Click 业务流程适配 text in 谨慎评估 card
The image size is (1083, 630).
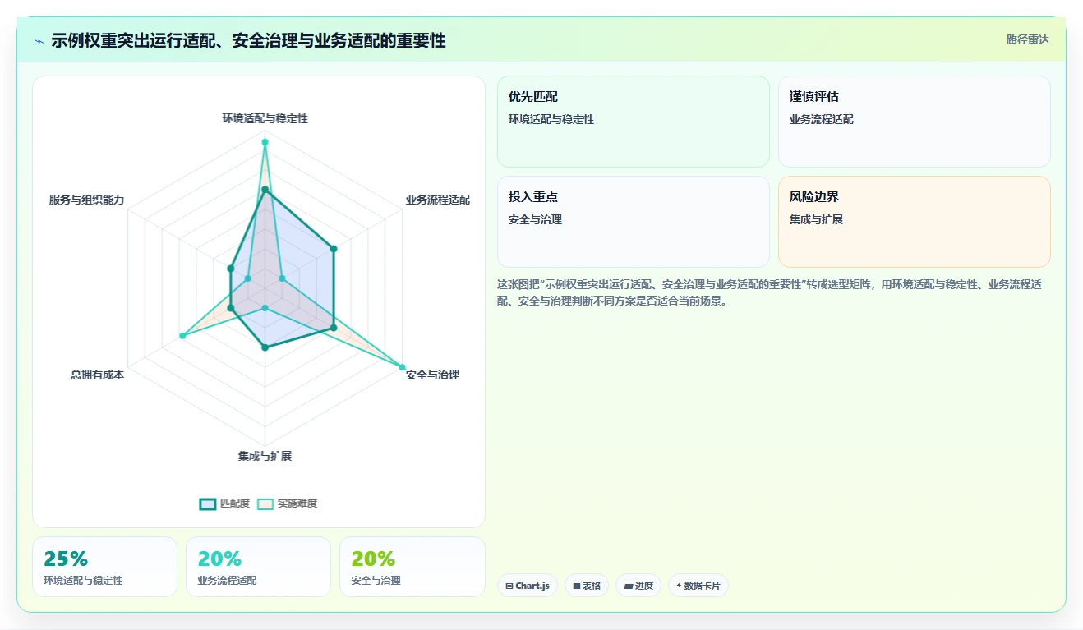tap(822, 119)
